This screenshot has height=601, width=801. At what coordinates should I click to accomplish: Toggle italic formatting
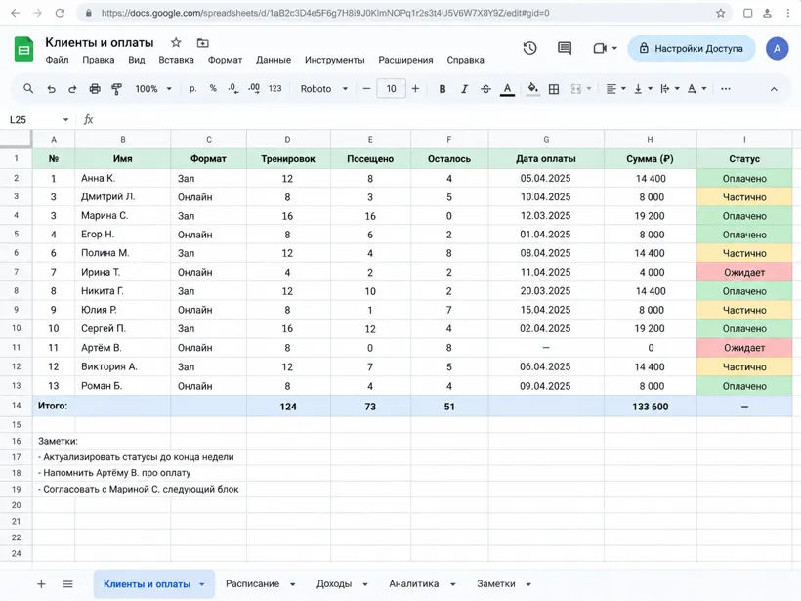pos(464,89)
